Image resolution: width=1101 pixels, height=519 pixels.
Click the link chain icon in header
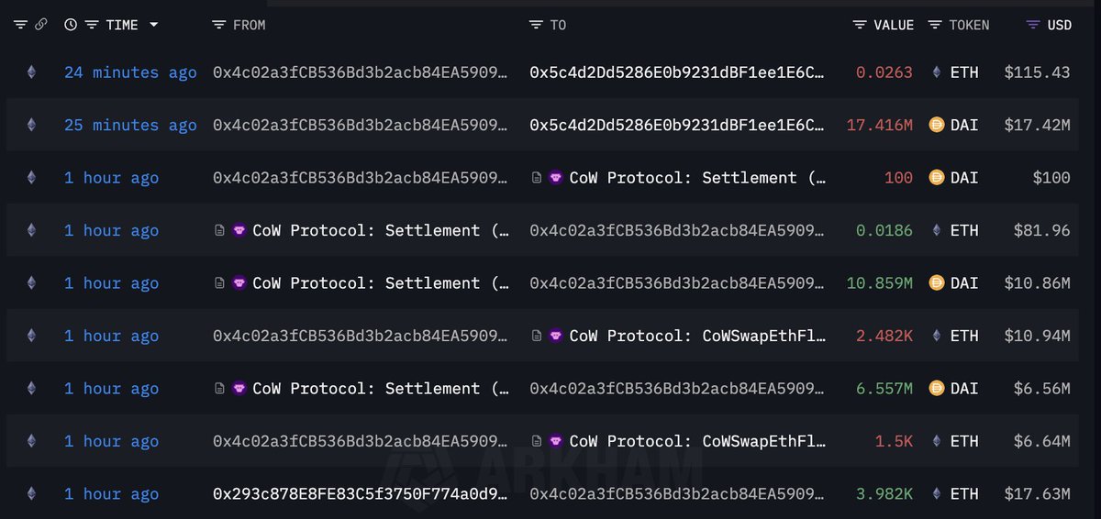(x=40, y=25)
